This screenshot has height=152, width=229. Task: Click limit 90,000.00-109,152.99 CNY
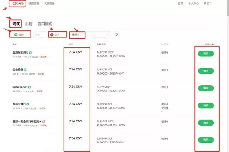click(x=111, y=56)
